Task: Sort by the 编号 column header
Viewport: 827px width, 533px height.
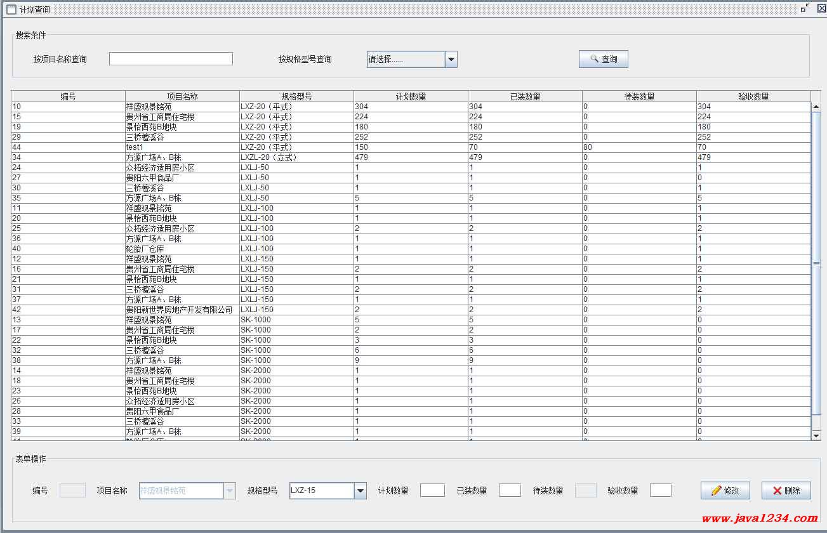Action: click(x=69, y=96)
